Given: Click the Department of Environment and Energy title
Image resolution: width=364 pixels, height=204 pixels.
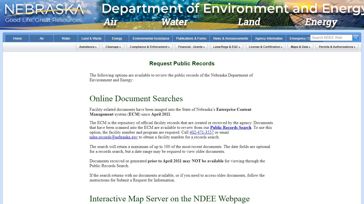Looking at the screenshot, I should click(x=233, y=8).
